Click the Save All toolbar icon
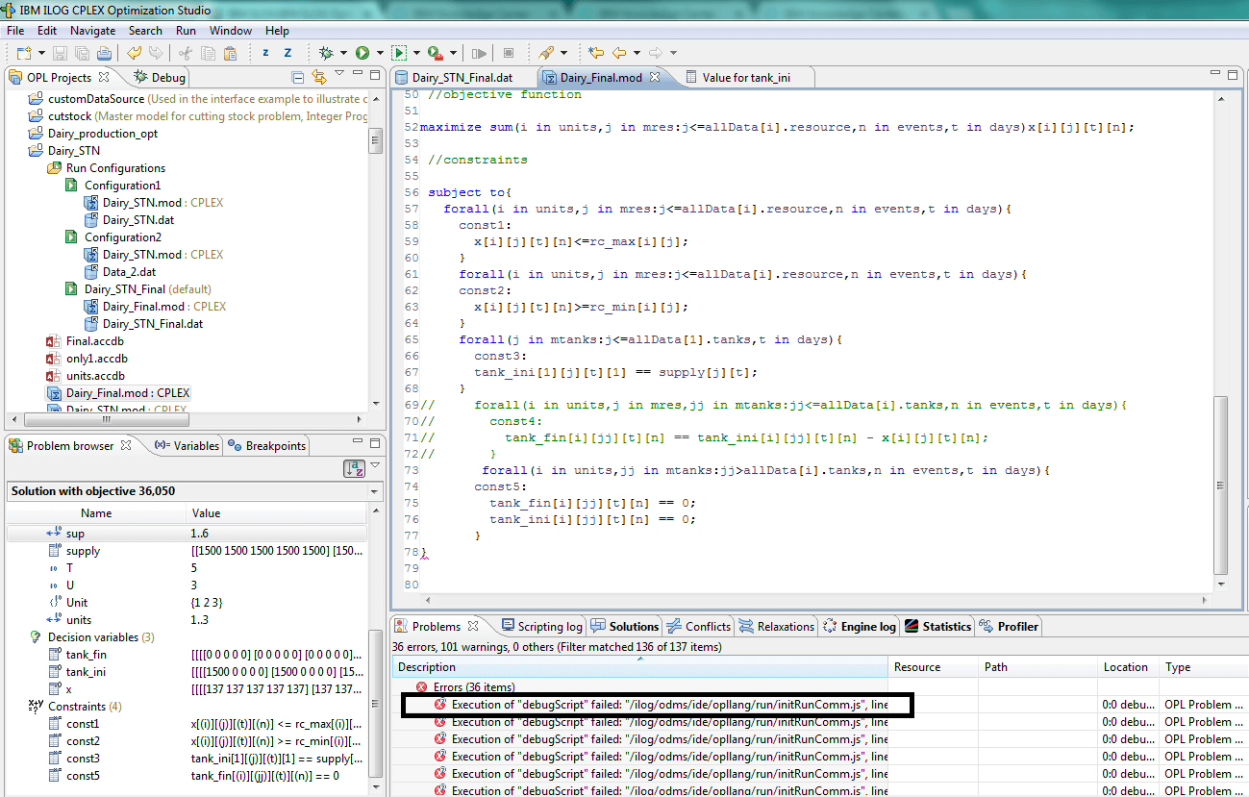Viewport: 1249px width, 797px height. tap(82, 53)
